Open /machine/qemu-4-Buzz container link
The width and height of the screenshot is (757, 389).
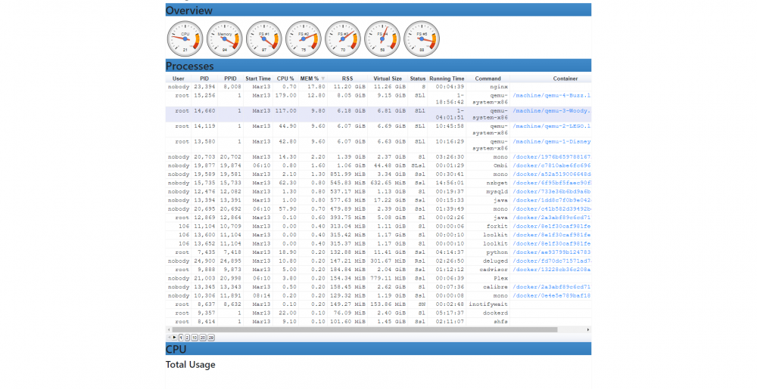(x=551, y=96)
